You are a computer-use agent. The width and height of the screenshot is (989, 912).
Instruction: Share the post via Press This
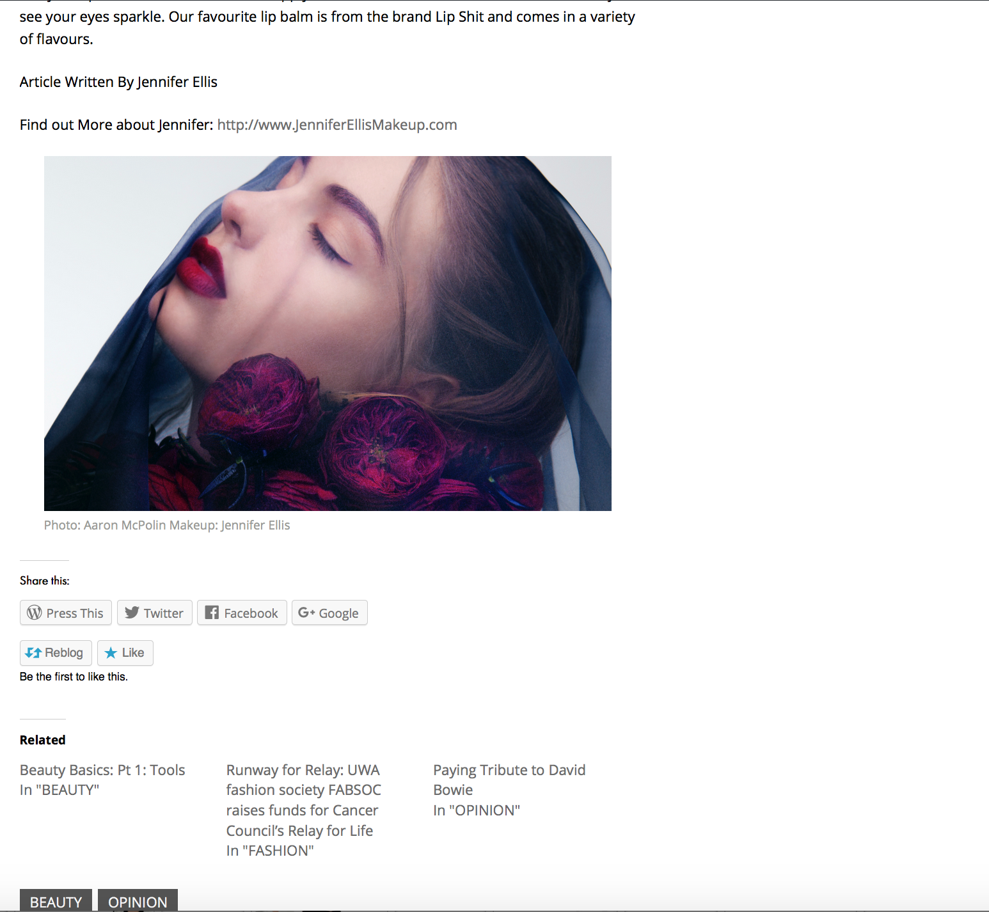66,613
